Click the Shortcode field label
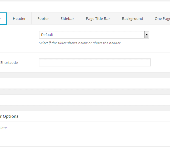Image resolution: width=170 pixels, height=147 pixels. pos(9,63)
